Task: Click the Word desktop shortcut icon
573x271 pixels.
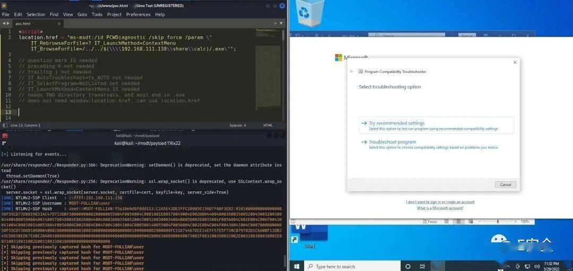Action: (310, 235)
